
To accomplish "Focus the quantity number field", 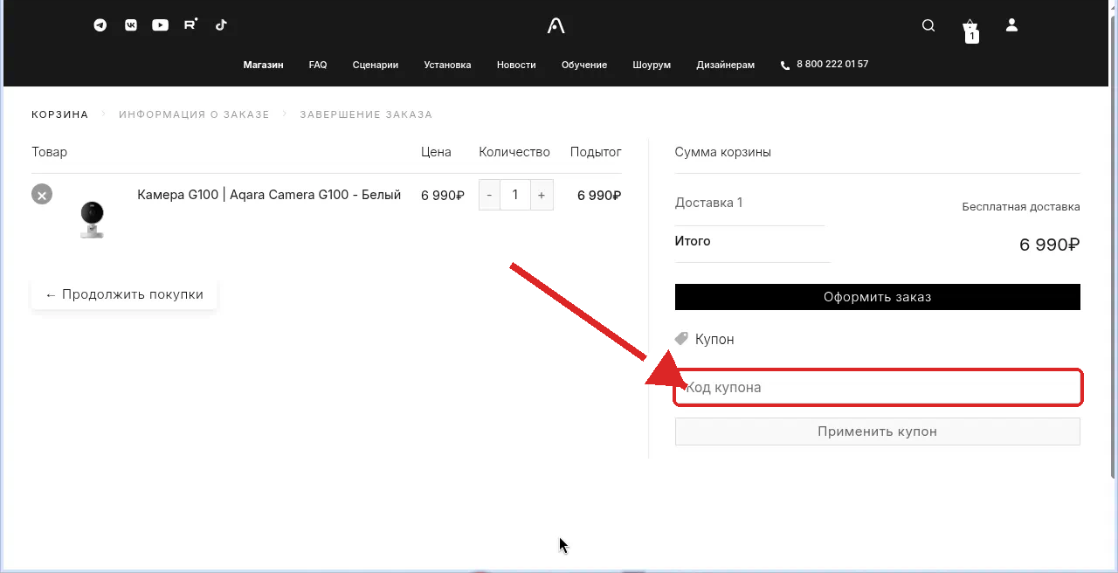I will 515,195.
